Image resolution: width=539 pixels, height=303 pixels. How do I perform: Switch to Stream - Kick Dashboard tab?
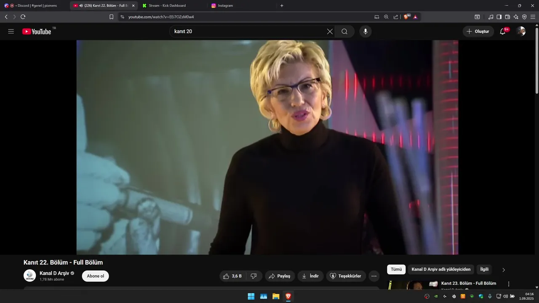pos(173,5)
